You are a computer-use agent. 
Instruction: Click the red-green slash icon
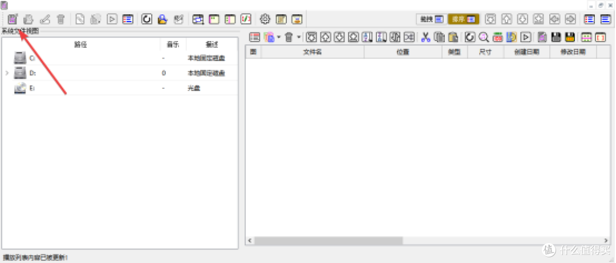[245, 19]
